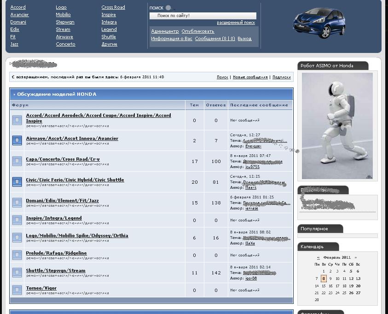Open the расширенный поиск link
The image size is (388, 314).
point(236,23)
